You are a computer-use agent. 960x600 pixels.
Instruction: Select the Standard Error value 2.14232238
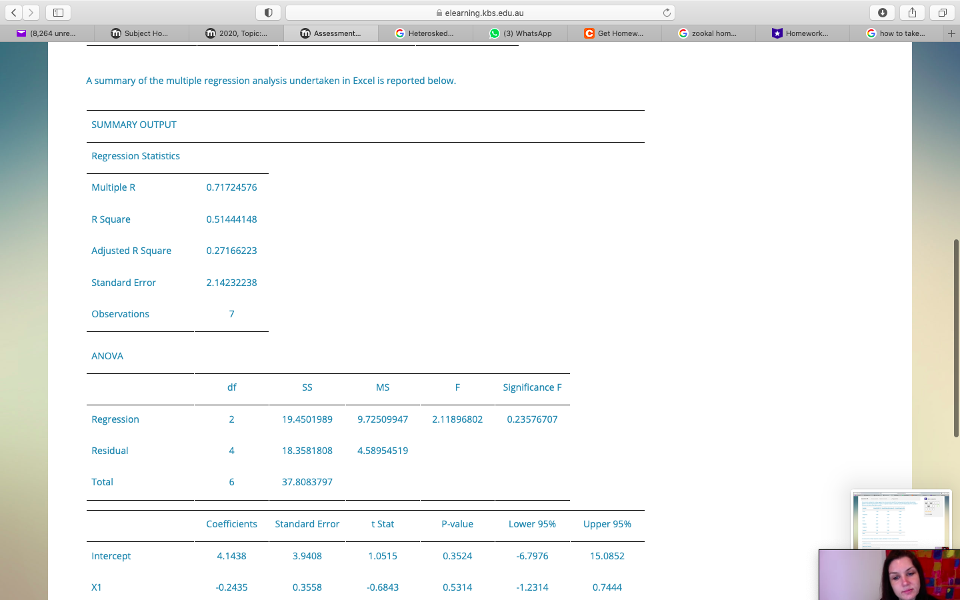231,283
